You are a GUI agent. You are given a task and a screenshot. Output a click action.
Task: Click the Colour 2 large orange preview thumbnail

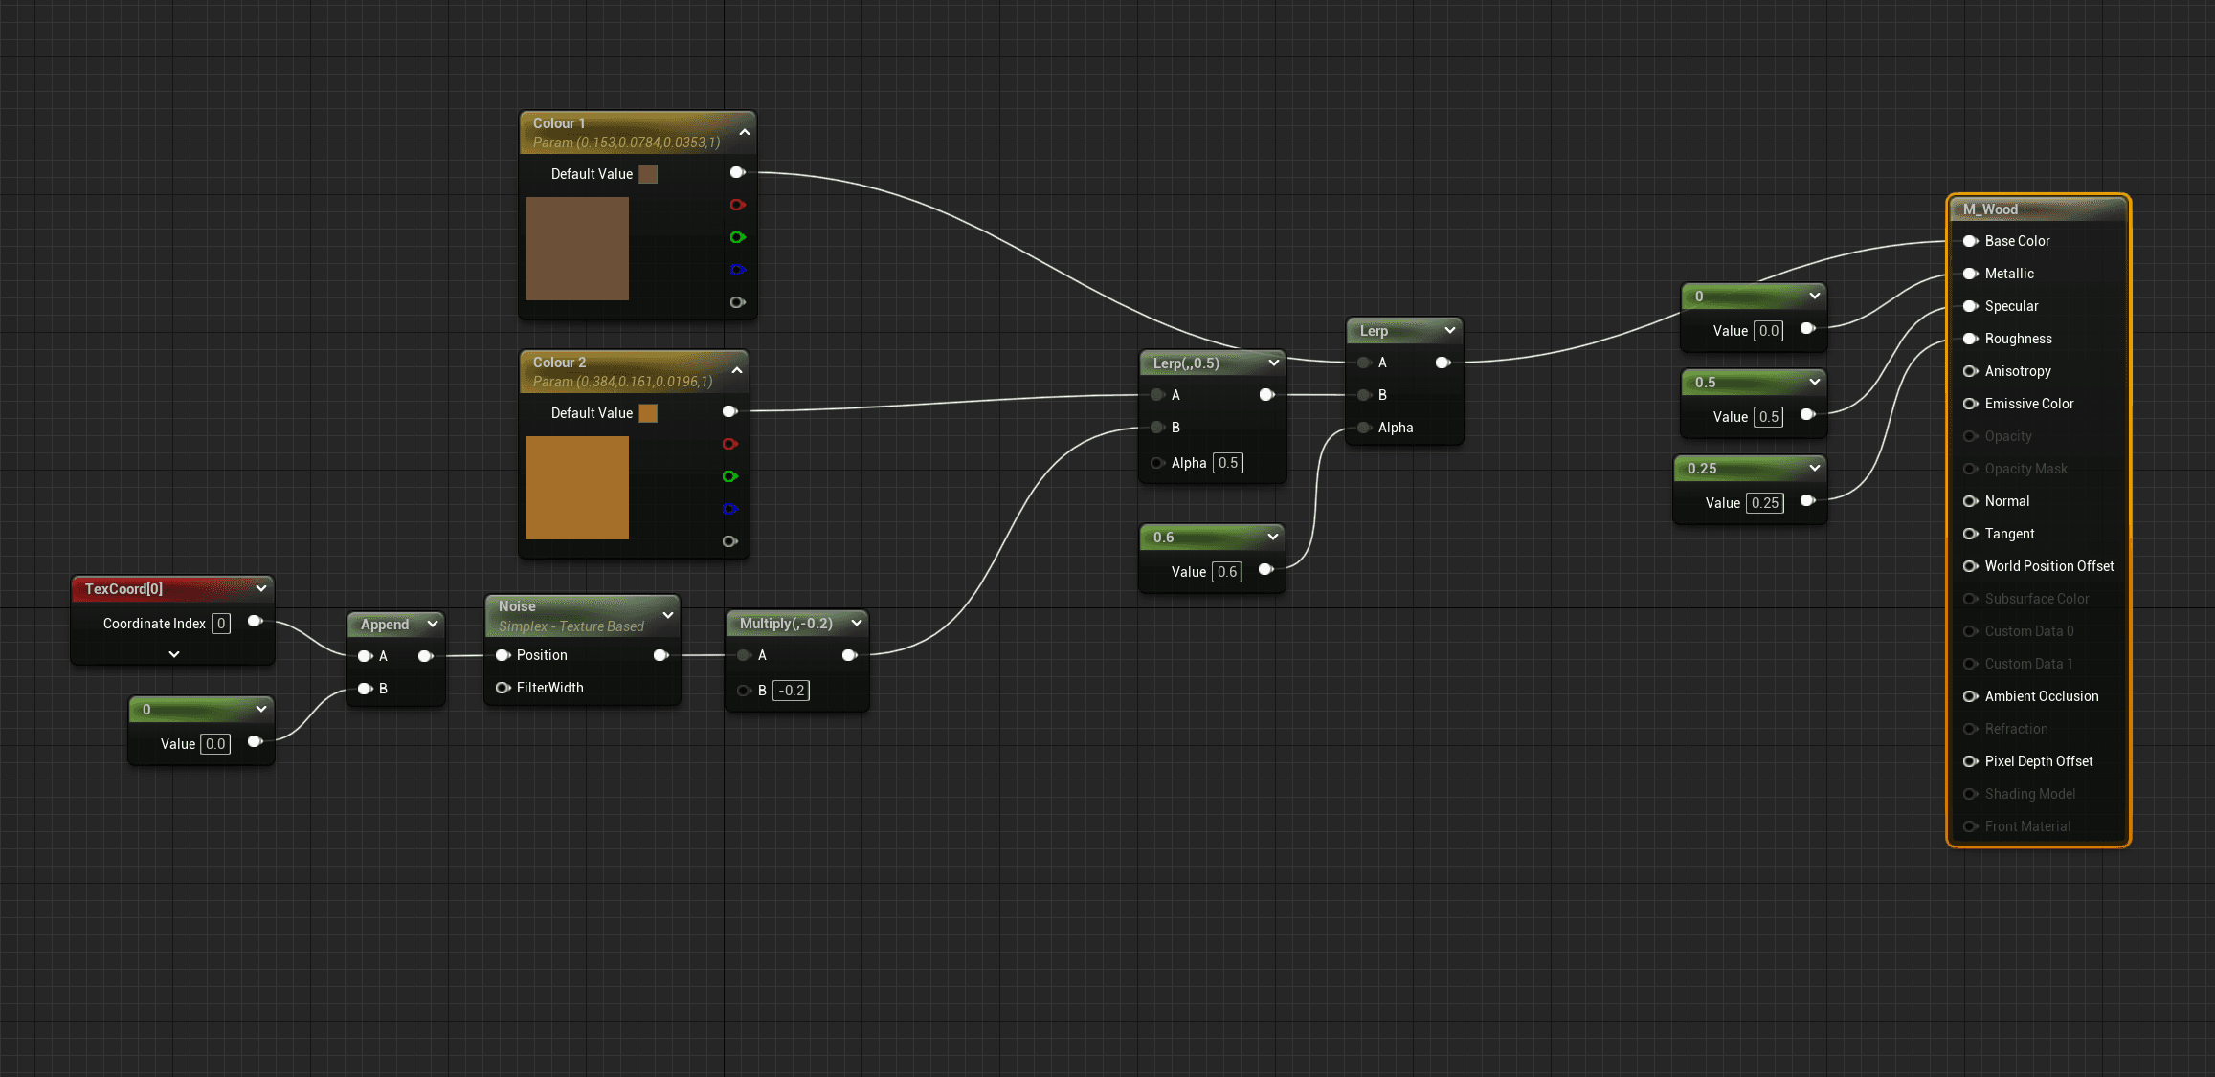(x=577, y=488)
